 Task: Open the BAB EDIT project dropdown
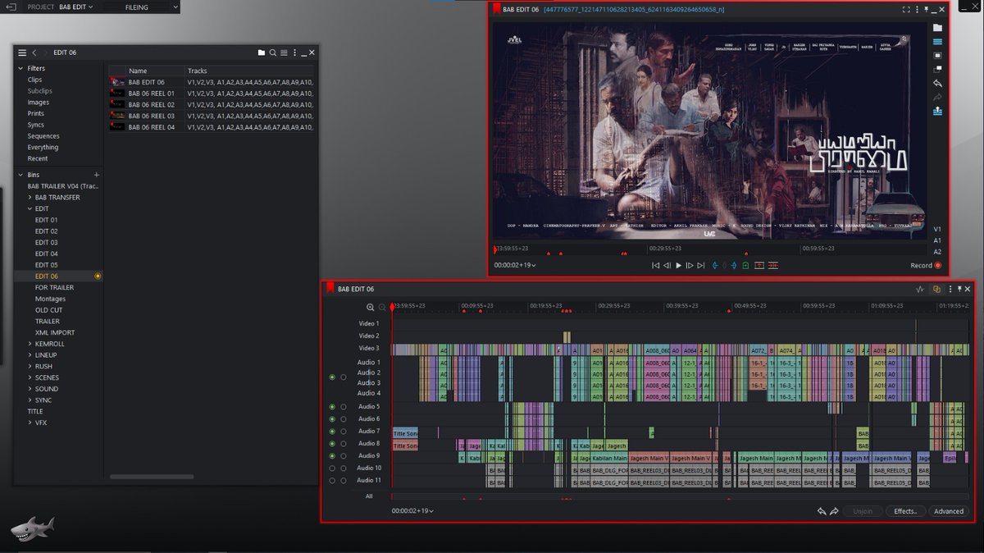point(75,7)
